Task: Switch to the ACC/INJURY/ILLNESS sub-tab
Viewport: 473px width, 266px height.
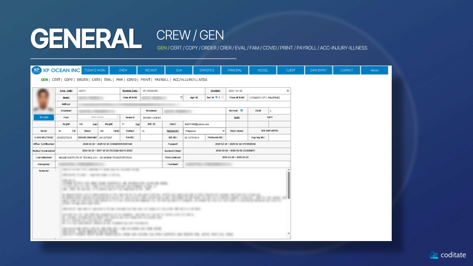Action: pyautogui.click(x=190, y=79)
